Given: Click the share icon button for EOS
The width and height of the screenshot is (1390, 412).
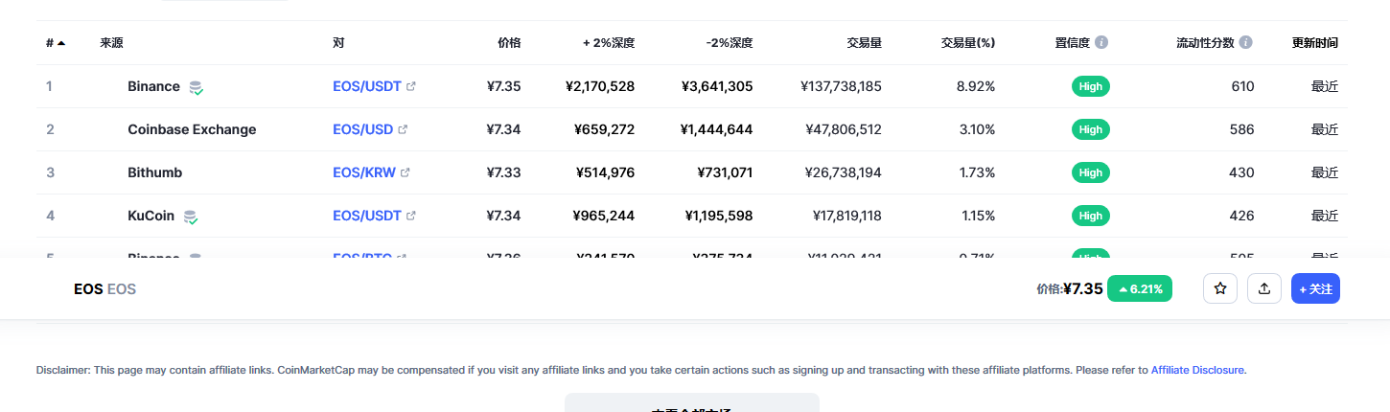Looking at the screenshot, I should [1263, 288].
